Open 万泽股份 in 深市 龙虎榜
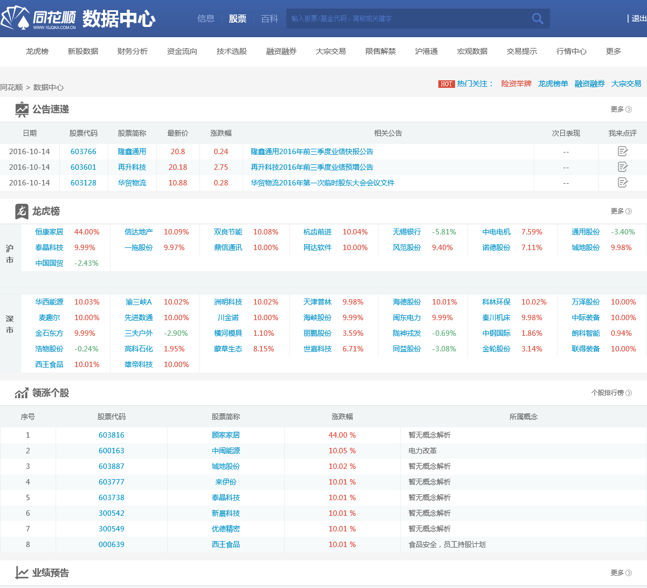The height and width of the screenshot is (588, 647). 586,302
